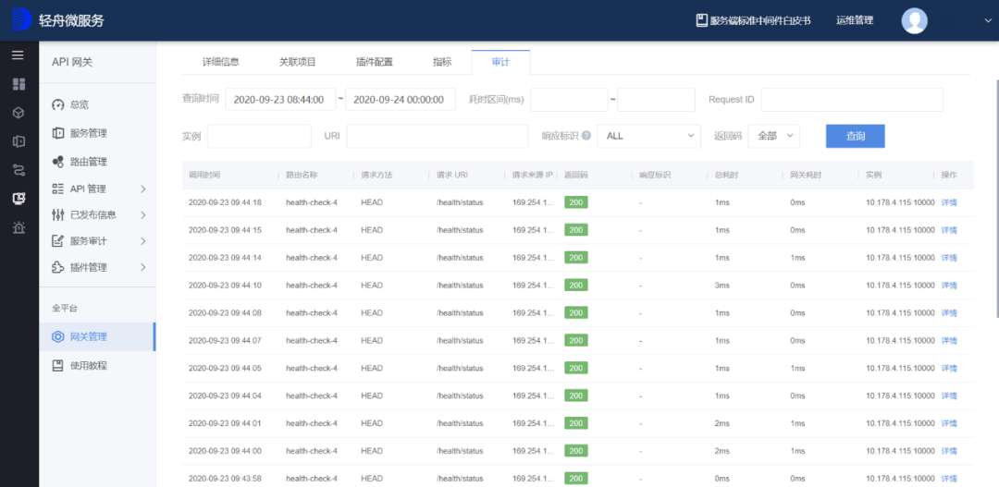Click the help icon beside 响应标识

point(586,136)
